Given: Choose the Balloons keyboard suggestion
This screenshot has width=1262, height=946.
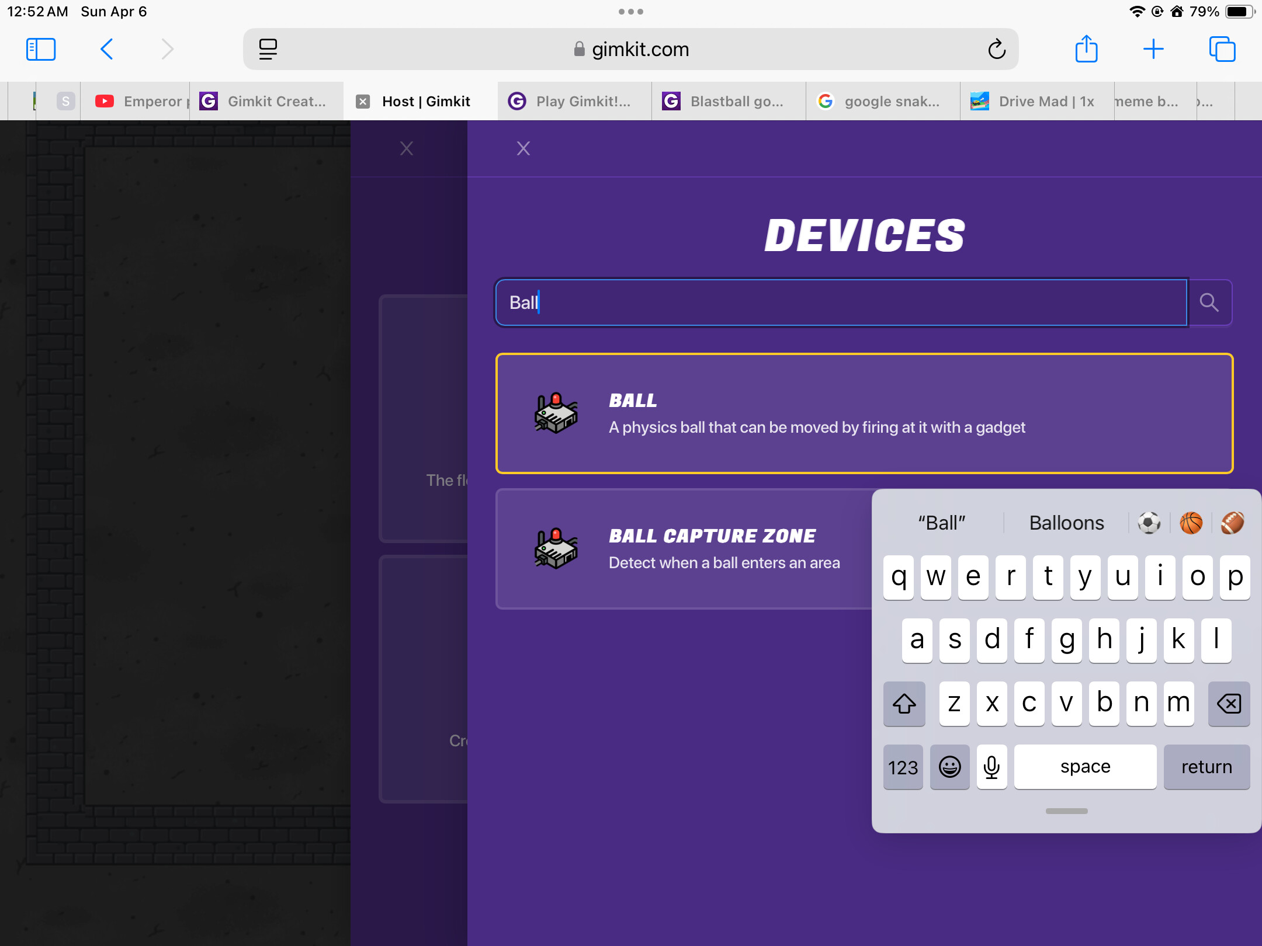Looking at the screenshot, I should pyautogui.click(x=1066, y=523).
